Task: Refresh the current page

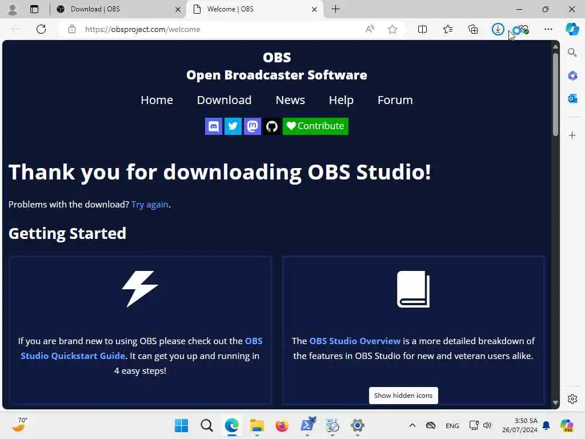Action: tap(41, 29)
